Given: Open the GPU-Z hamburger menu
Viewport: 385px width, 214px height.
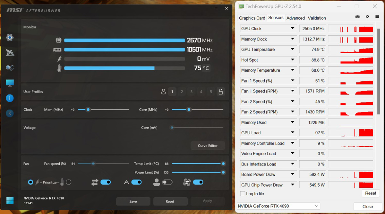Looking at the screenshot, I should coord(377,16).
